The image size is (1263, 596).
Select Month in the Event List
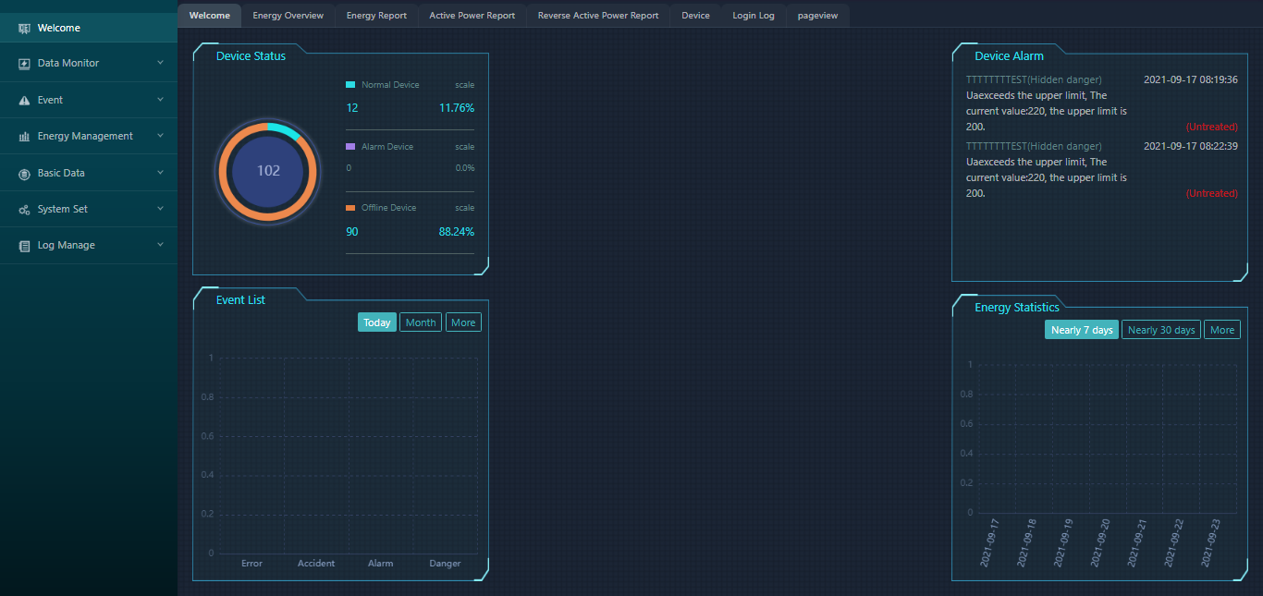click(421, 322)
